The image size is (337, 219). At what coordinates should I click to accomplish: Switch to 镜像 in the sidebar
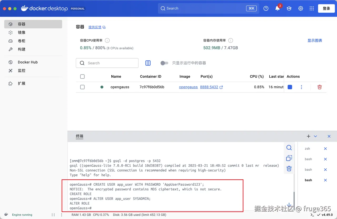22,32
